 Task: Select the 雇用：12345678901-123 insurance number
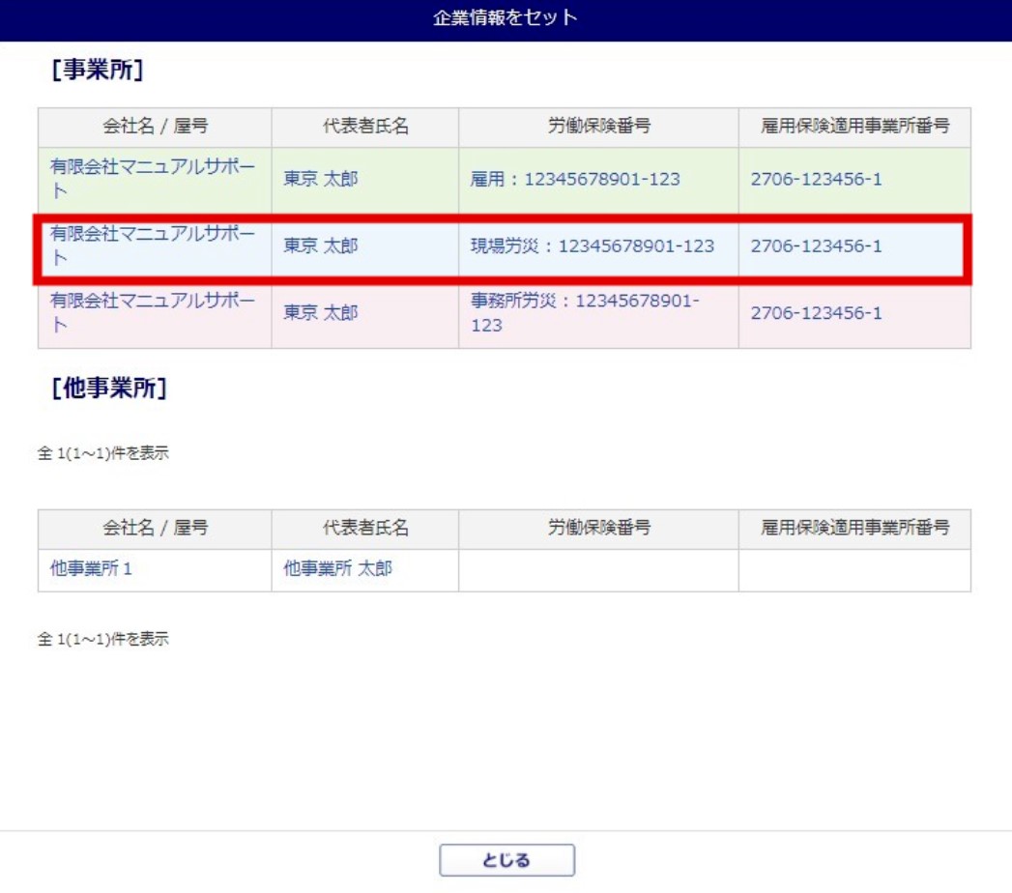tap(575, 179)
